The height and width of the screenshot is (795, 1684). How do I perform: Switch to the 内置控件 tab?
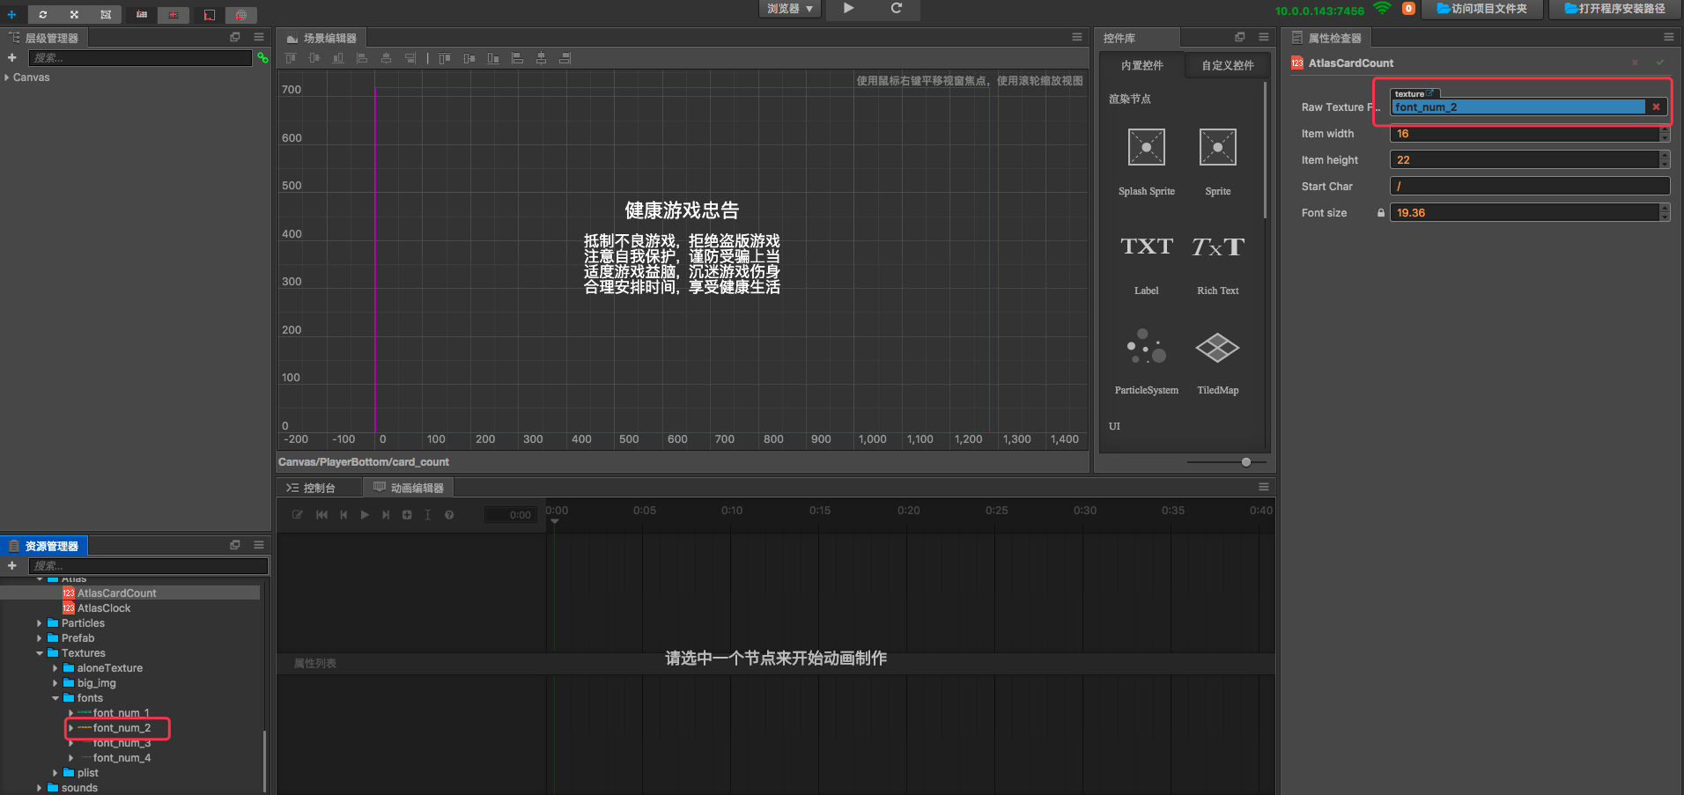click(x=1142, y=65)
